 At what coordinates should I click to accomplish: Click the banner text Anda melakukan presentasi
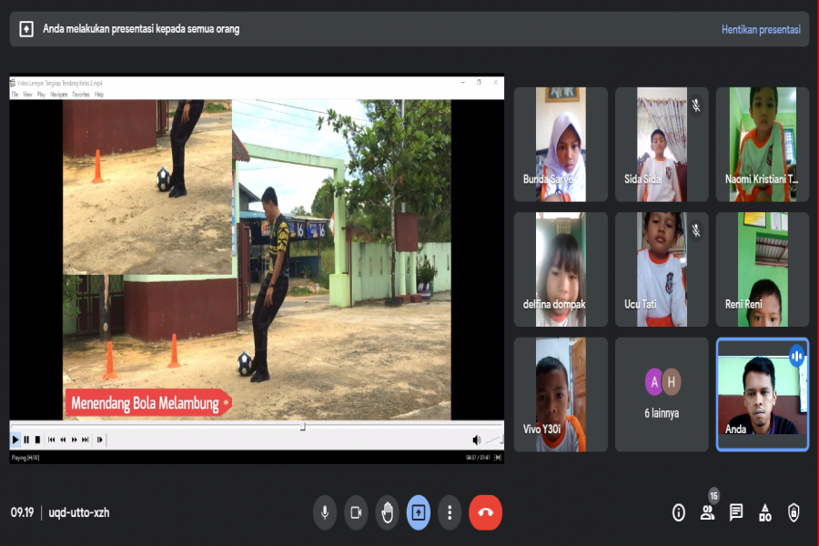pos(141,29)
